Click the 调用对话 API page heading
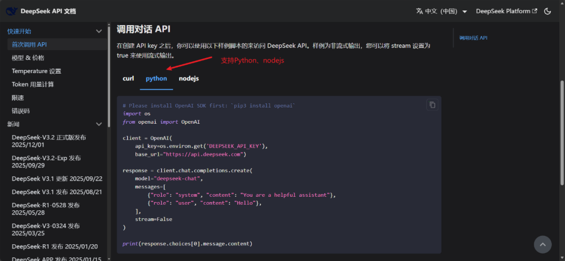The width and height of the screenshot is (565, 261). pyautogui.click(x=143, y=29)
